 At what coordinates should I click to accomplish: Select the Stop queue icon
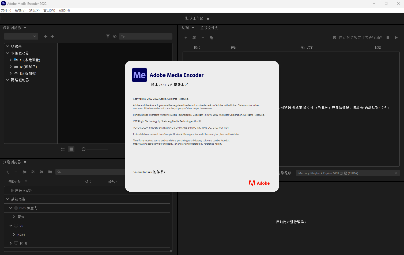(x=388, y=37)
